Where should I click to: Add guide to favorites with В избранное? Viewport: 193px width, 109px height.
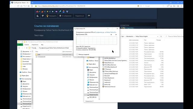pos(65,16)
